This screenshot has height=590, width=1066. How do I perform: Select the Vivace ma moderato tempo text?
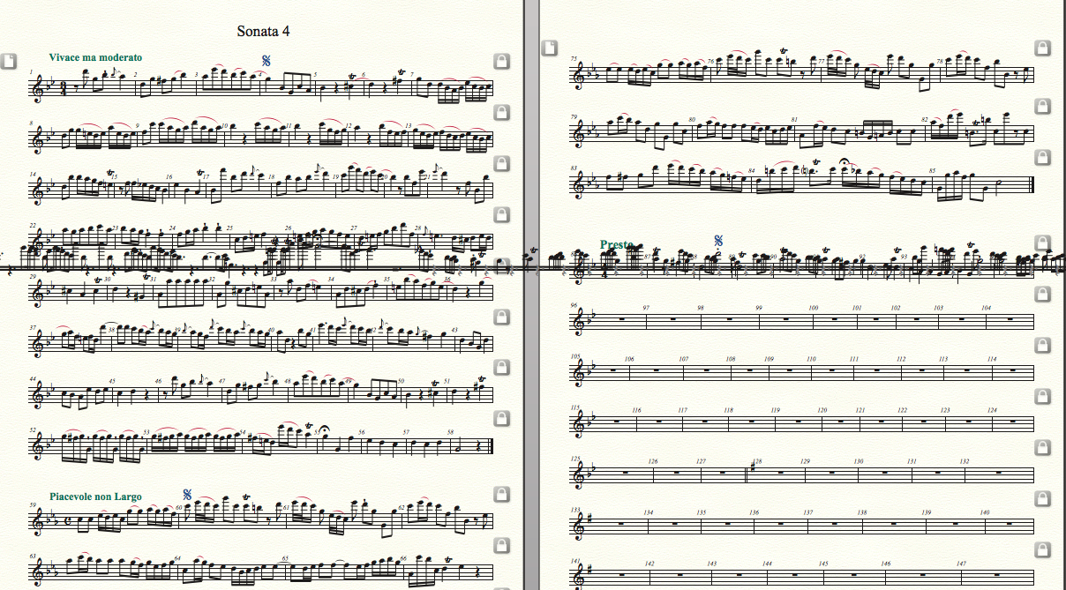tap(95, 57)
